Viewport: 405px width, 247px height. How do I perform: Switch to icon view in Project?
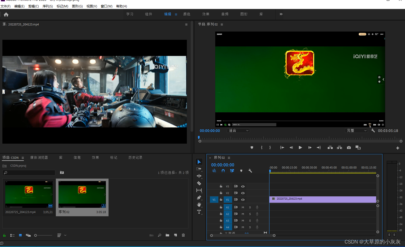(20, 235)
